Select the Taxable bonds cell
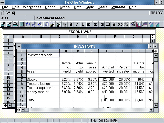 click(43, 84)
